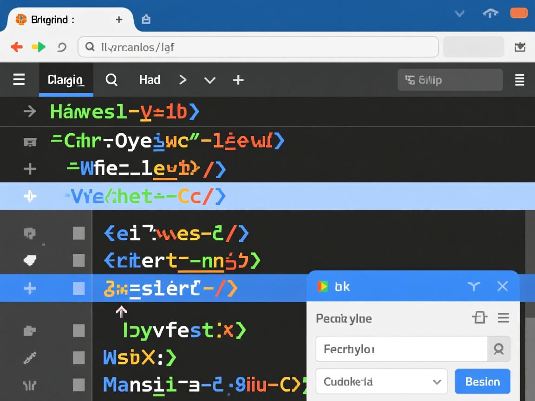This screenshot has width=535, height=401.
Task: Click the blue Besion button
Action: click(483, 382)
